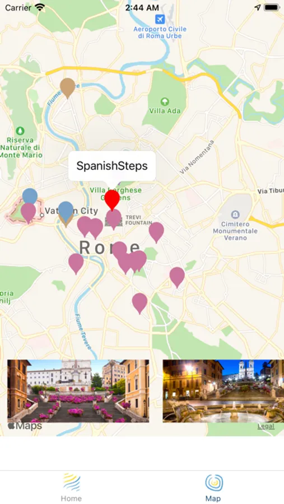284x504 pixels.
Task: Tap the airport icon for Aeroporto Civile
Action: 160,19
